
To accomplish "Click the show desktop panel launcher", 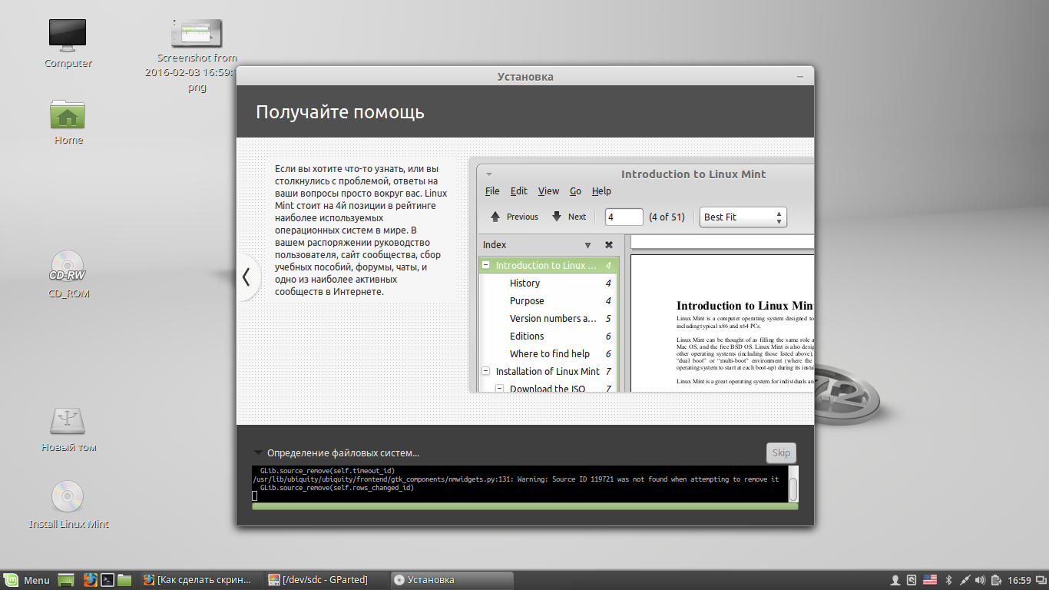I will click(67, 580).
